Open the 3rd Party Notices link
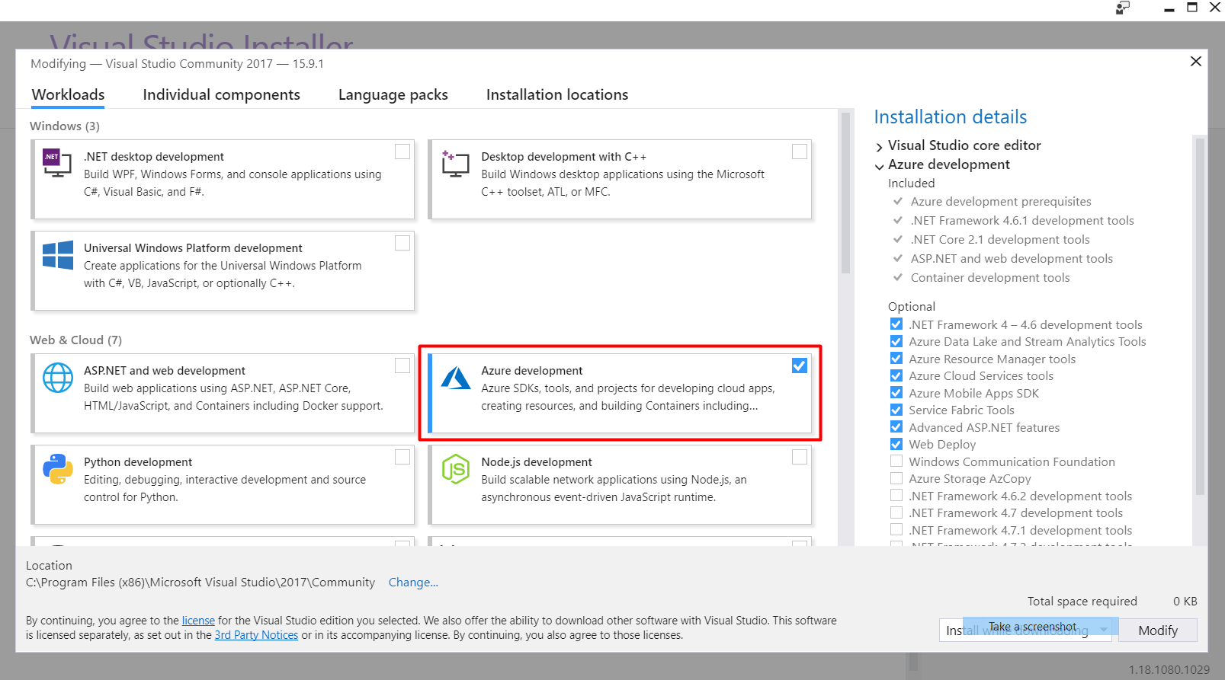 (256, 635)
